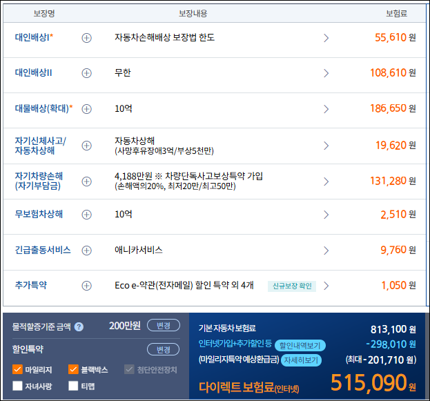Uncheck the 블랙박스 discount checkbox
This screenshot has height=401, width=430.
(73, 369)
